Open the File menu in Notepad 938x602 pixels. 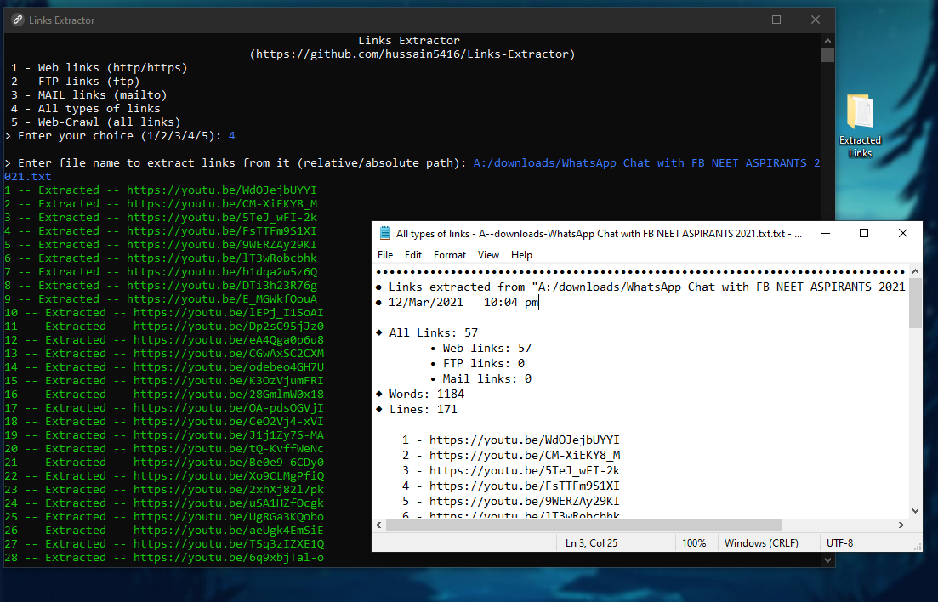pos(384,254)
